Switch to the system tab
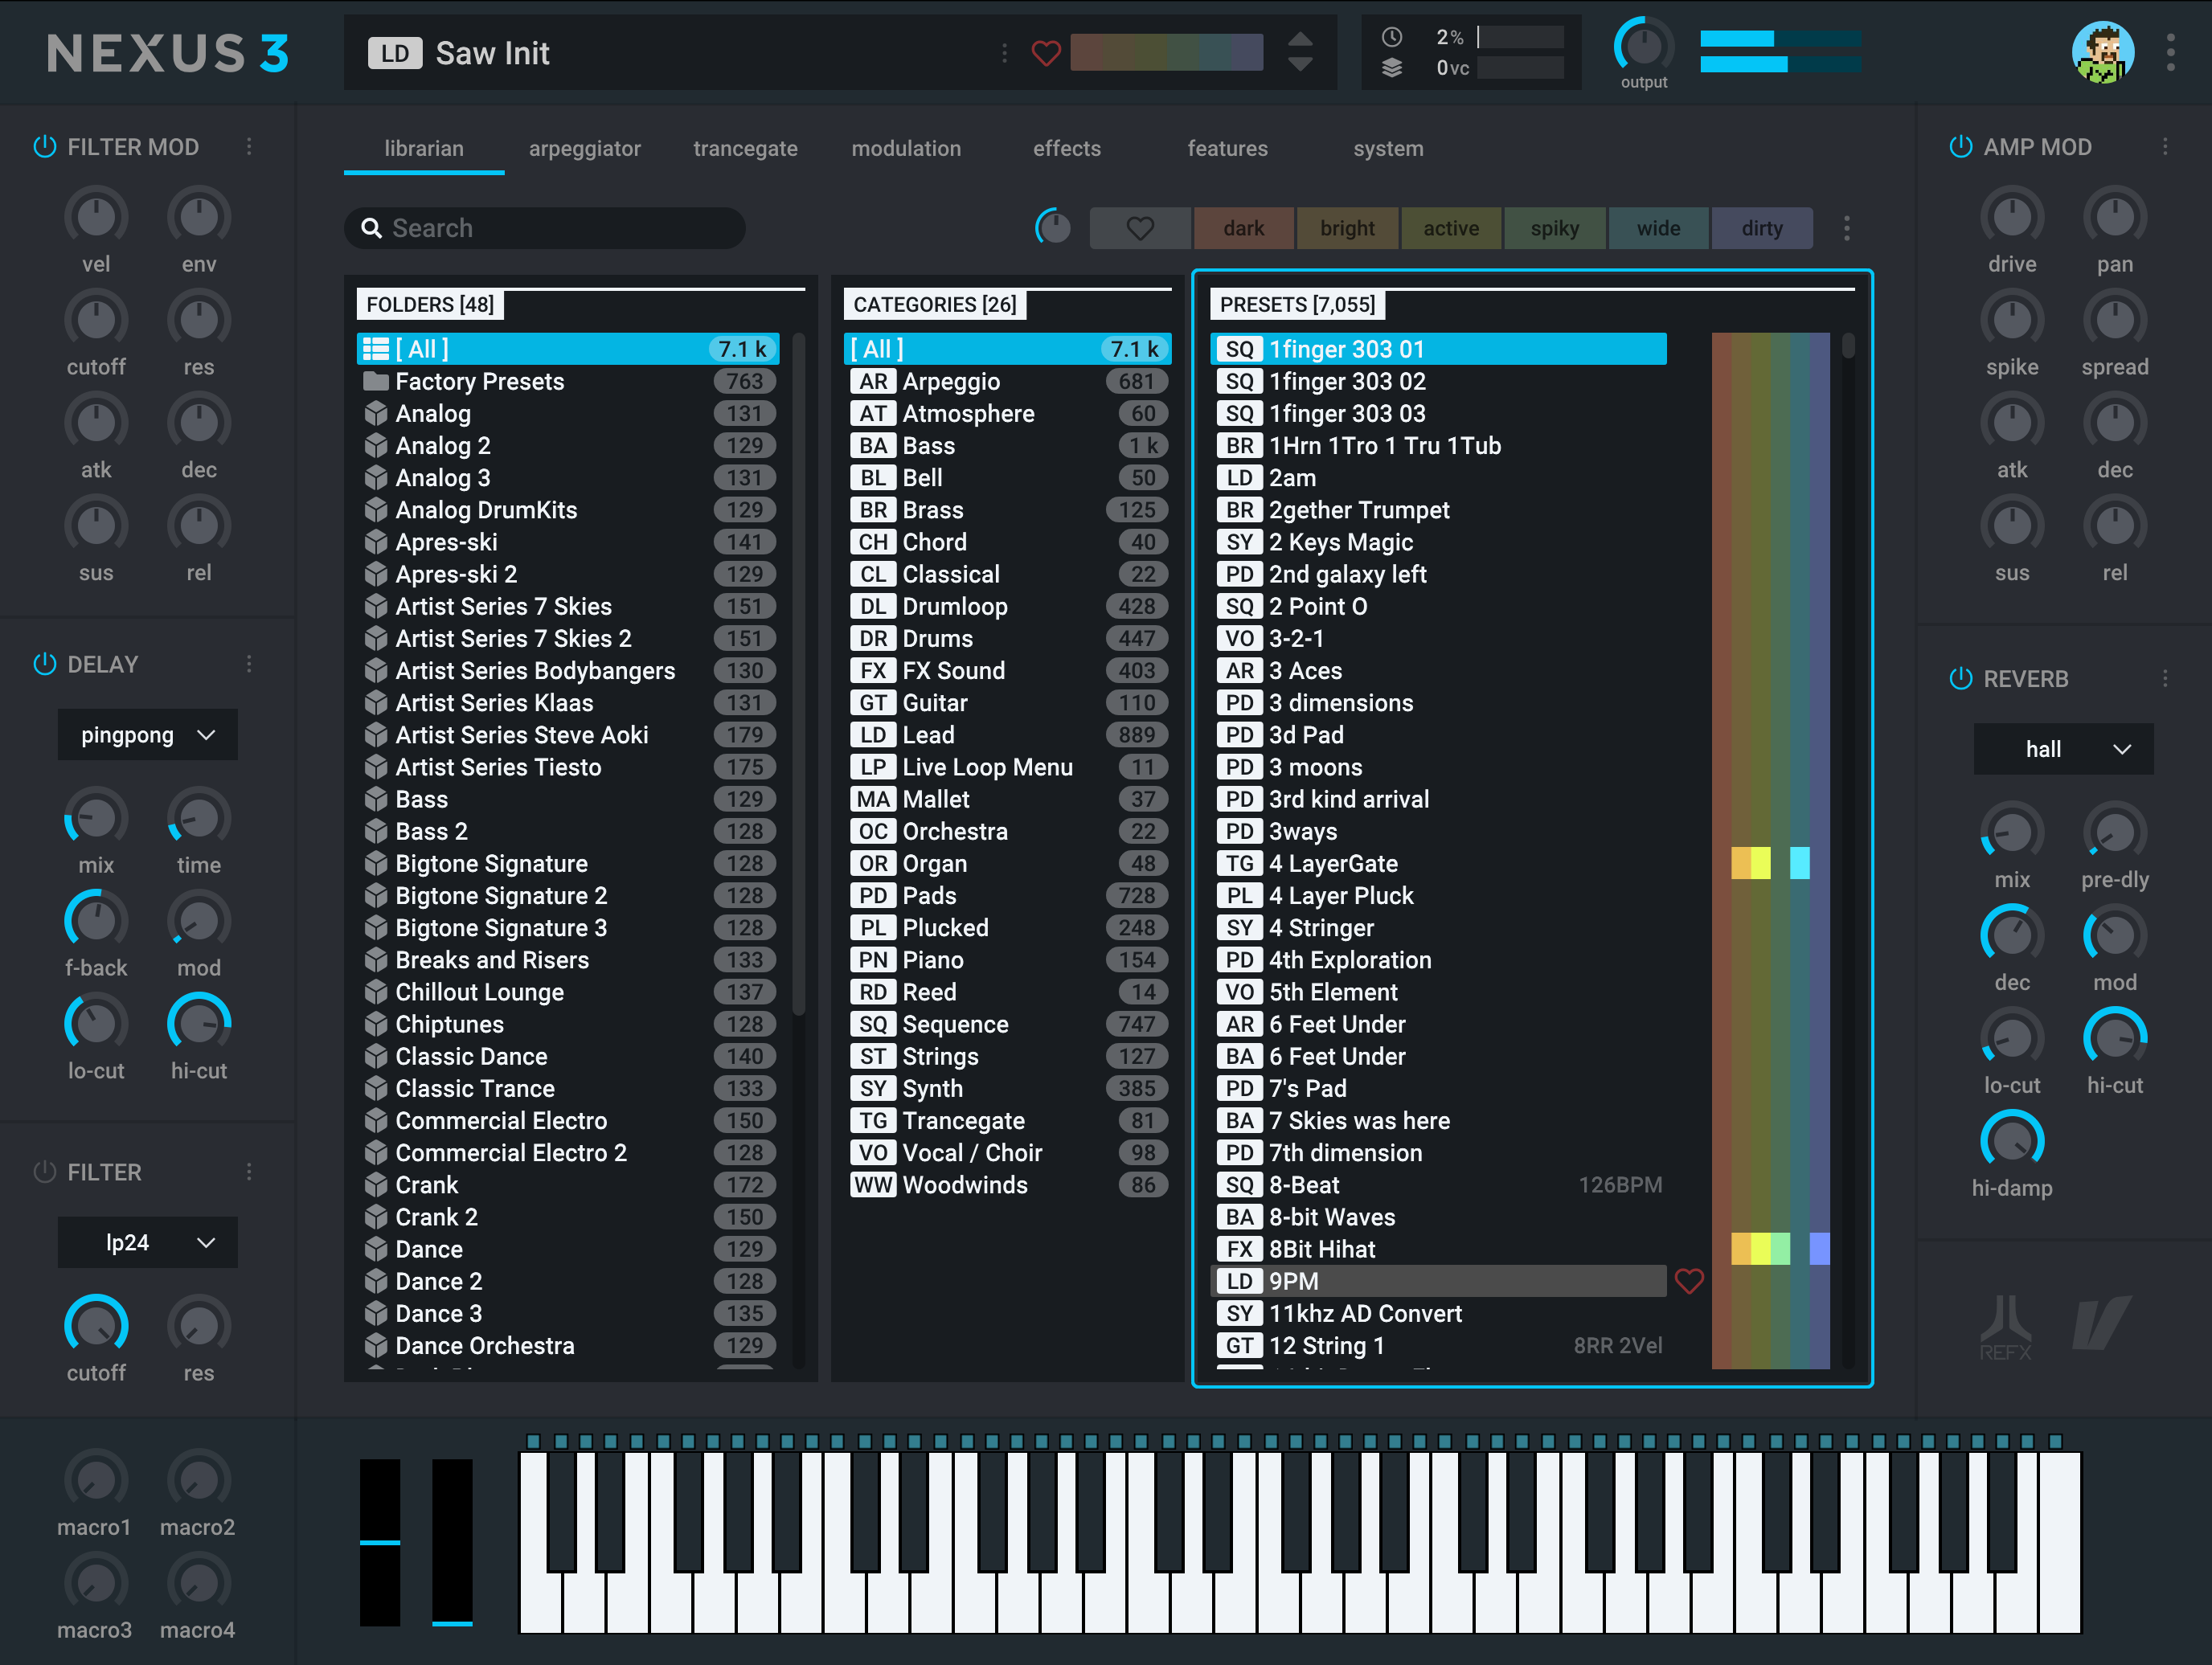The width and height of the screenshot is (2212, 1665). click(1388, 149)
